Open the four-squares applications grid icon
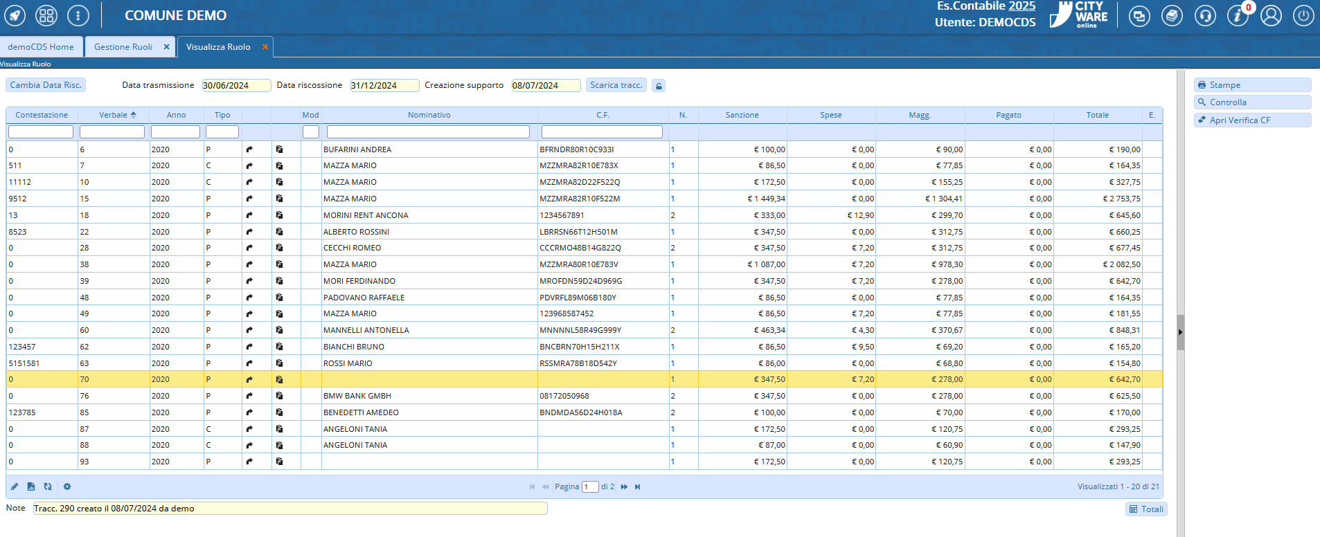Image resolution: width=1320 pixels, height=537 pixels. (46, 15)
